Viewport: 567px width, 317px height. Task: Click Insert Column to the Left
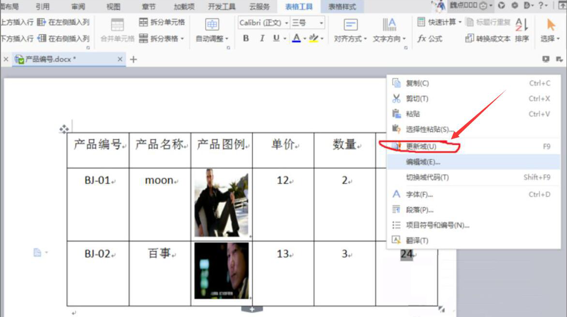point(63,22)
